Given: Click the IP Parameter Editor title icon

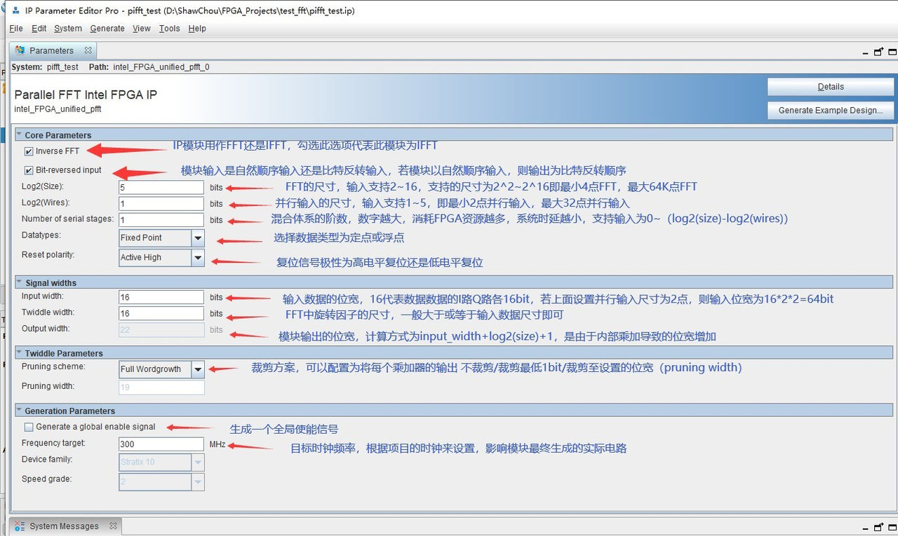Looking at the screenshot, I should (x=14, y=11).
